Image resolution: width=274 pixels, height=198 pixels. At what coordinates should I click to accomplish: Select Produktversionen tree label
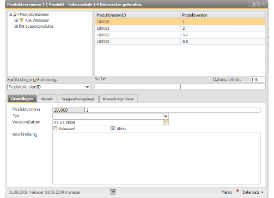(x=34, y=14)
